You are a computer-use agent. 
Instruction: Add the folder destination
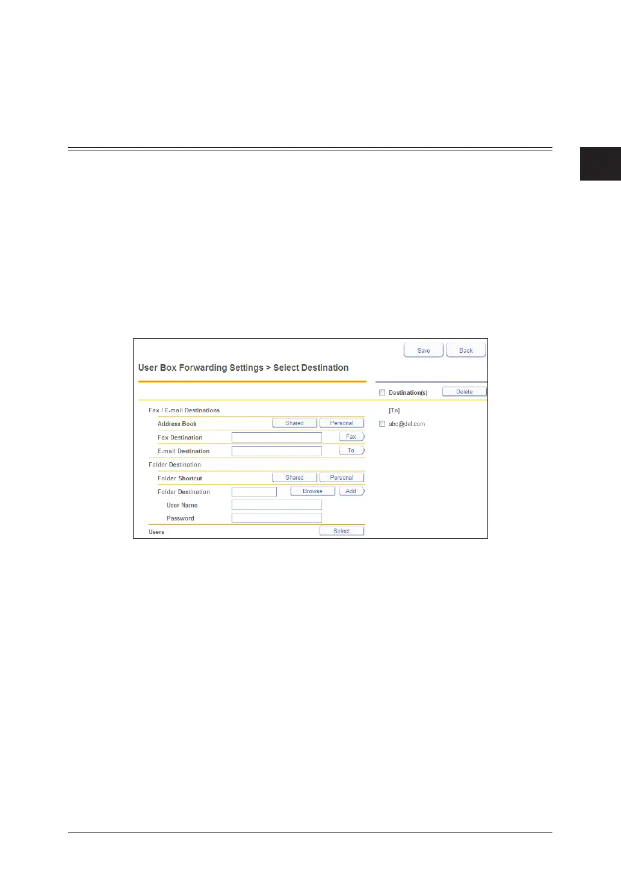(352, 491)
